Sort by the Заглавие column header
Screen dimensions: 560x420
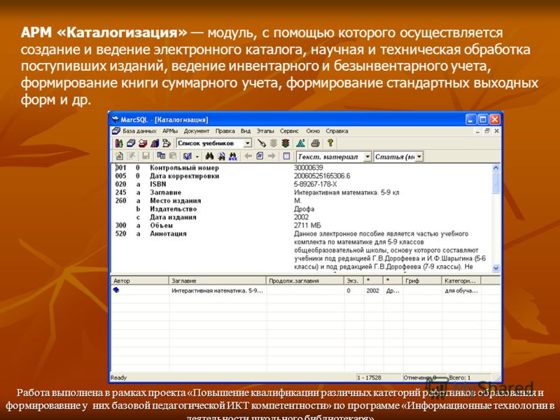[217, 281]
